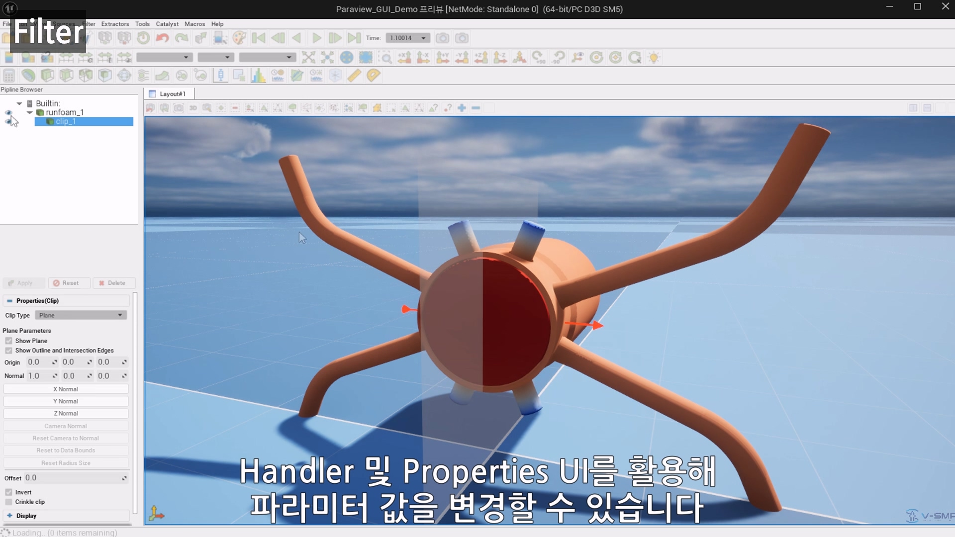Click the Rotate 90 degrees clockwise icon

[x=539, y=57]
